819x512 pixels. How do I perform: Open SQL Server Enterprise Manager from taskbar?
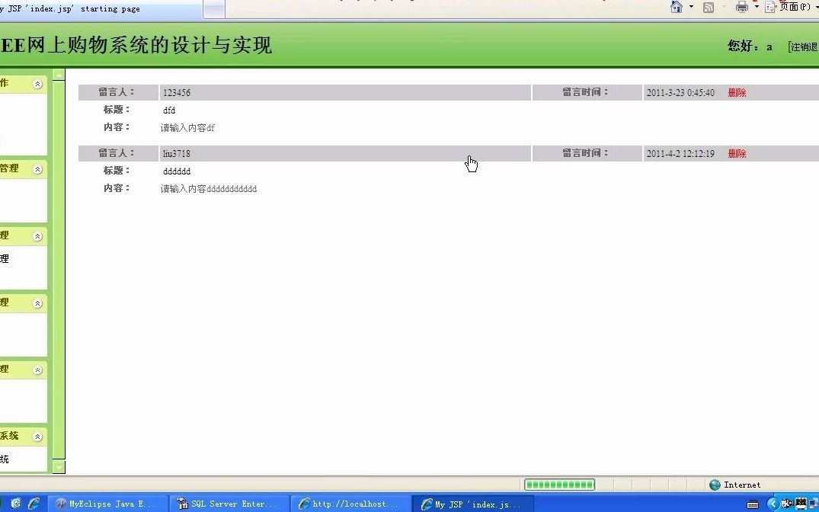pos(229,503)
